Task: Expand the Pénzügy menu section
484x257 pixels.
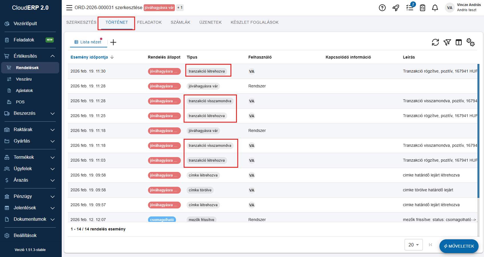Action: [x=53, y=196]
